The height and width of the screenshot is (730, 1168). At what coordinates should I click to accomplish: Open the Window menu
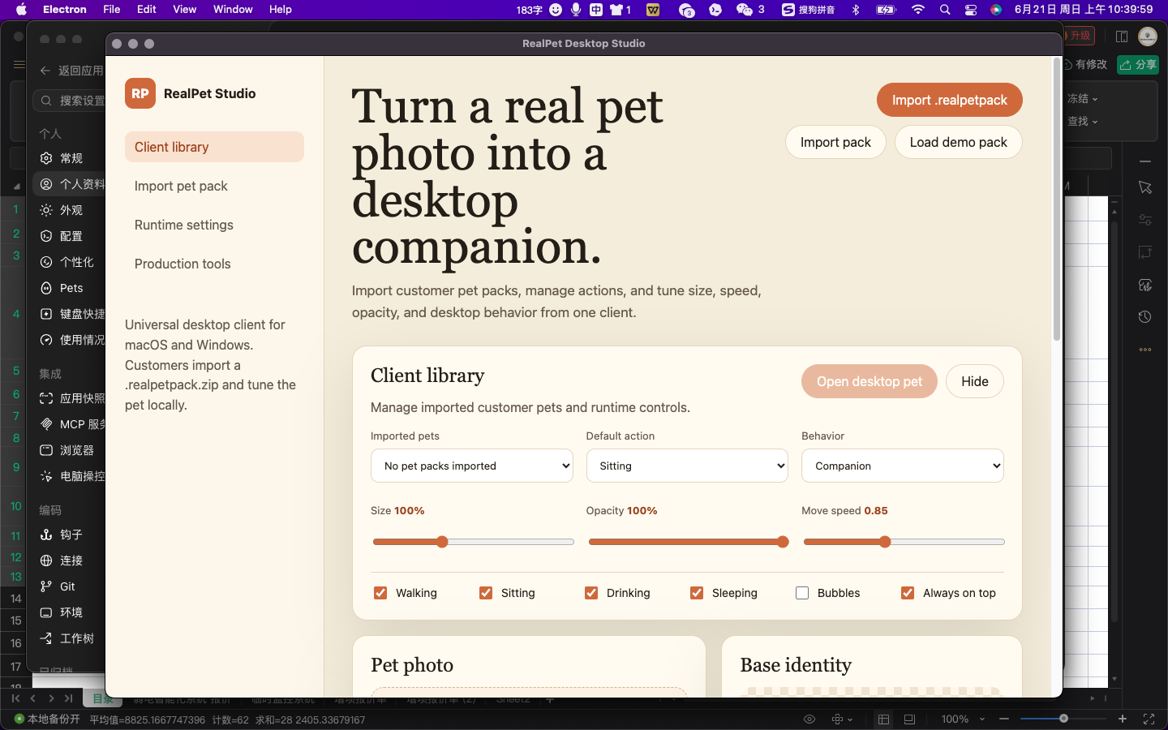[233, 10]
